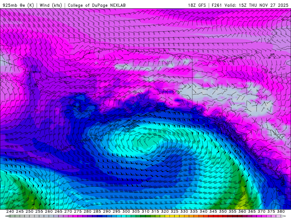Click the 250 colorbar tick label
This screenshot has height=218, width=291.
click(x=29, y=211)
